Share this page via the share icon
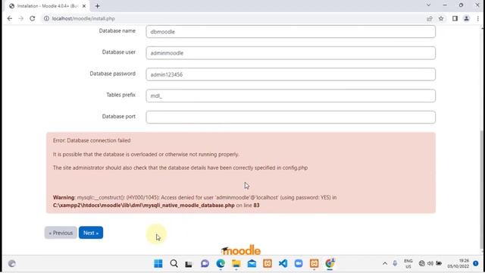 point(430,18)
